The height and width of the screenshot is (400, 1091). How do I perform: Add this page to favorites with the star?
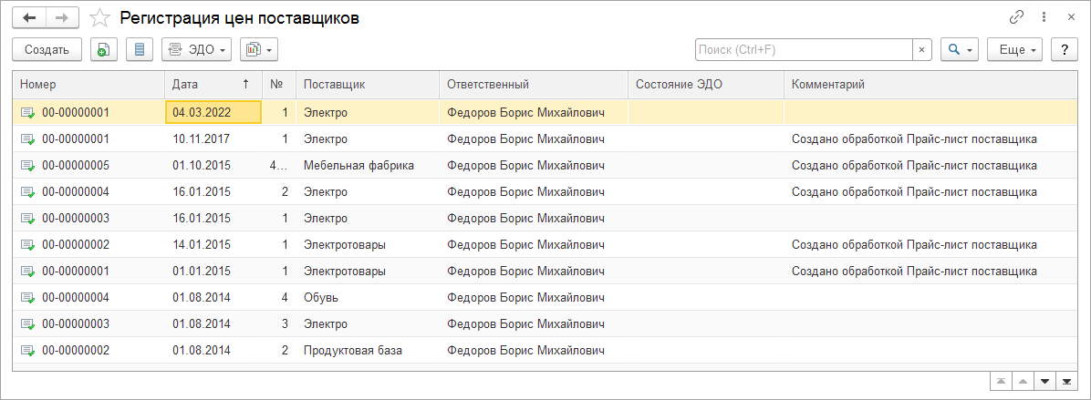click(100, 18)
